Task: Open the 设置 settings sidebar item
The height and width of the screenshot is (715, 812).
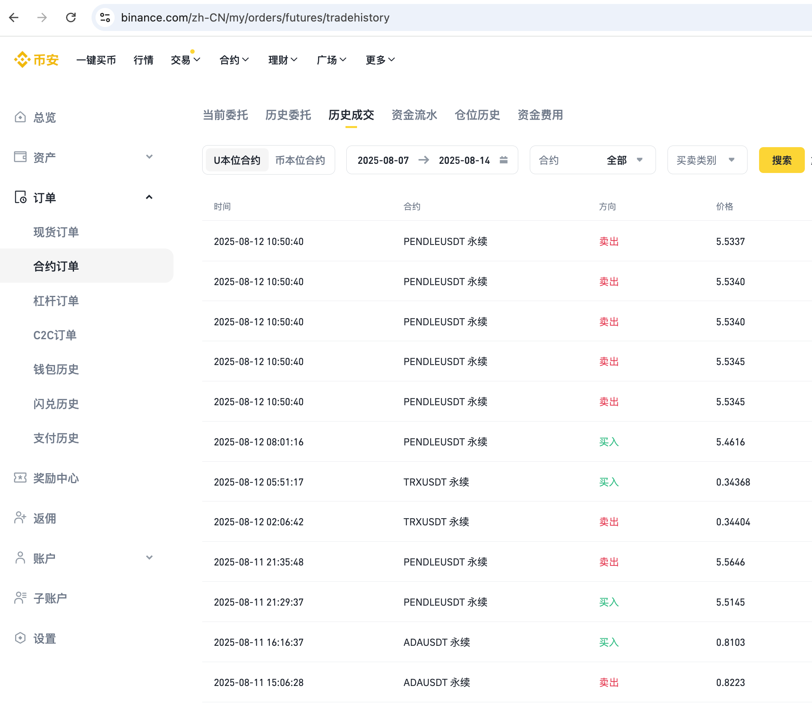Action: (45, 639)
